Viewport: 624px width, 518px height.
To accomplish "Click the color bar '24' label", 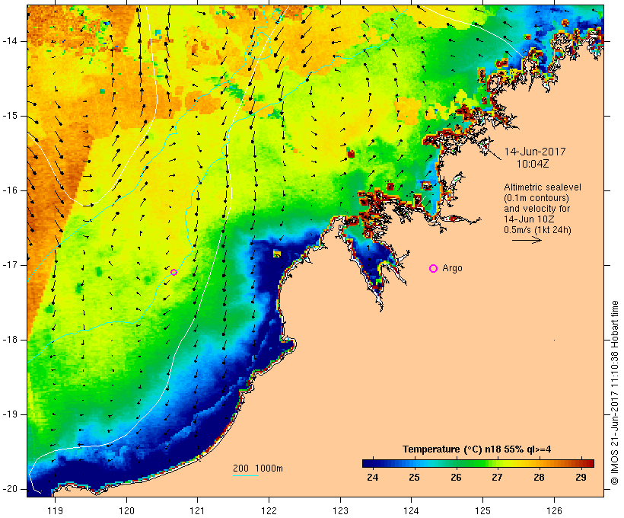I will 372,477.
